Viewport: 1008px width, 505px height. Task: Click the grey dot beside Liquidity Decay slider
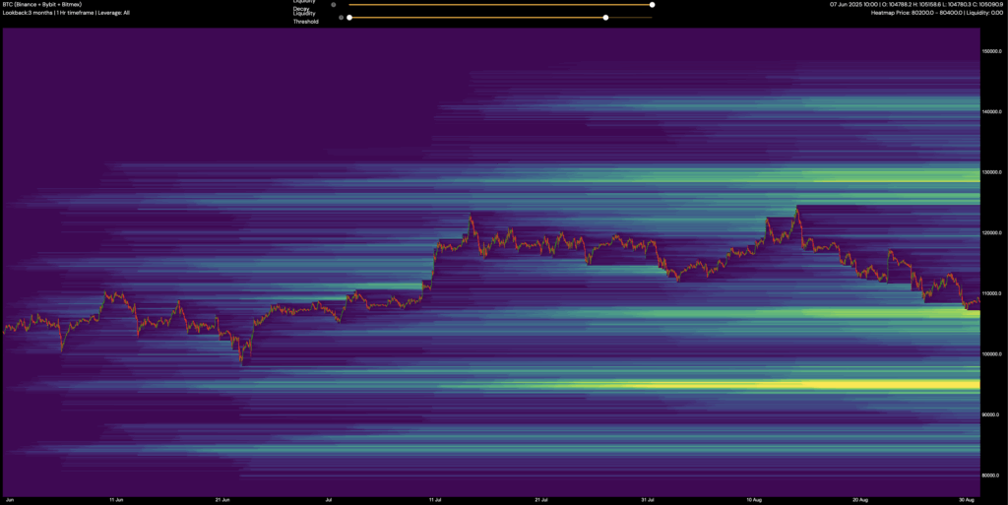pos(333,5)
